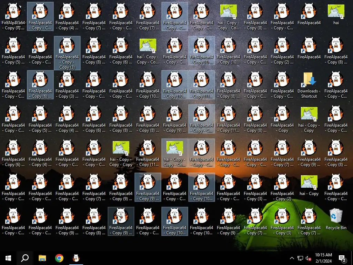
Task: Show hidden system tray icons
Action: (x=292, y=258)
